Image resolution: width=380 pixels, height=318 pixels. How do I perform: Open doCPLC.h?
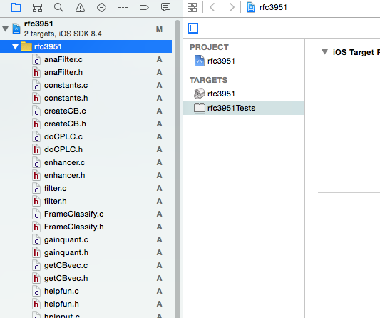[x=63, y=149]
